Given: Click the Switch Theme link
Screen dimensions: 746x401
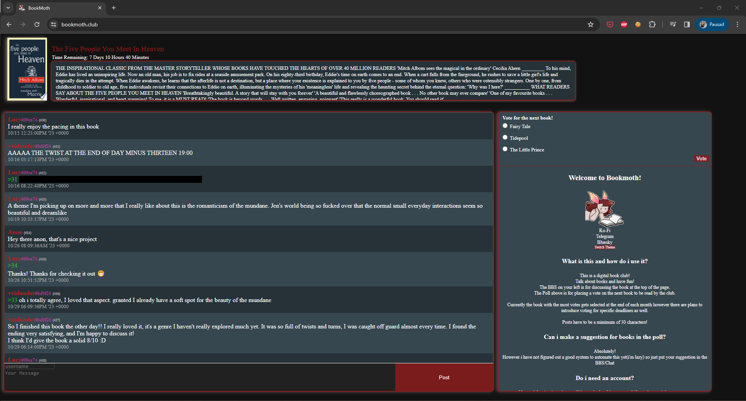Looking at the screenshot, I should point(605,247).
